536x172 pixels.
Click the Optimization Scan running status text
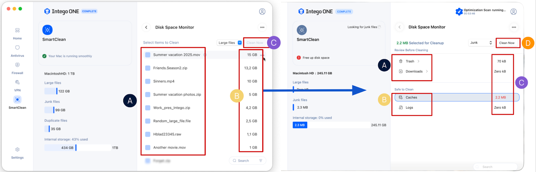(x=485, y=10)
